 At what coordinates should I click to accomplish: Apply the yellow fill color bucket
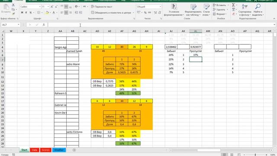click(47, 13)
